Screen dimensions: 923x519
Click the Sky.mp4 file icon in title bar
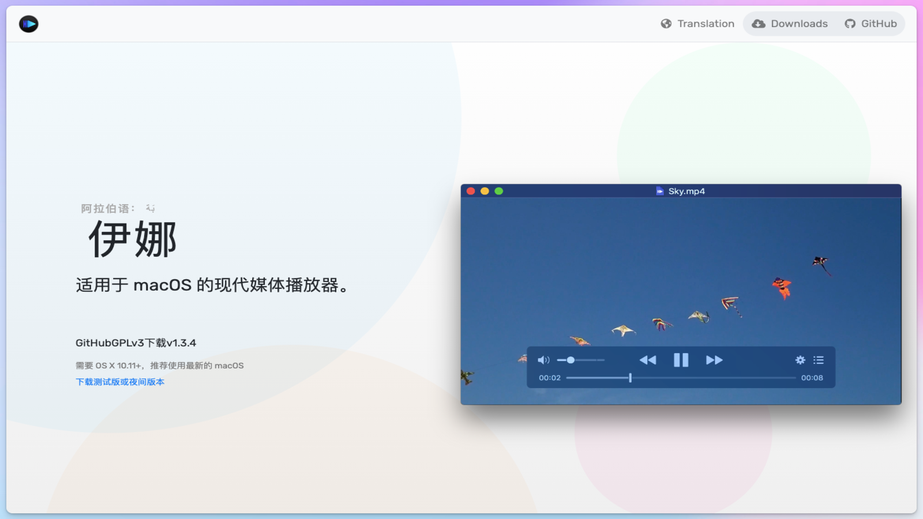(x=660, y=191)
